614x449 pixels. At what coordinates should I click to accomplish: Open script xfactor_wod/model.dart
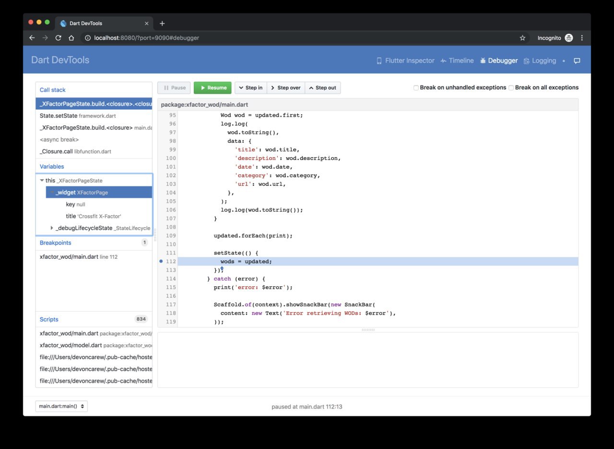coord(94,345)
